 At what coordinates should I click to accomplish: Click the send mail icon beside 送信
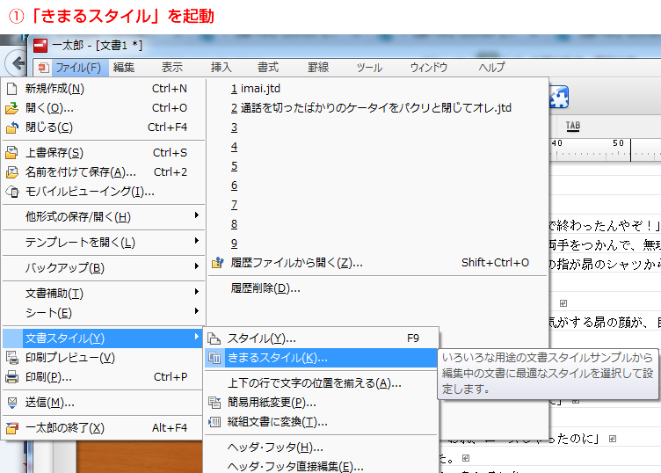12,403
